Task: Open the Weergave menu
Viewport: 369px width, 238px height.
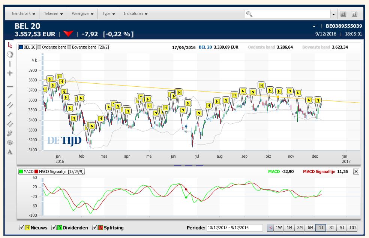Action: 82,14
